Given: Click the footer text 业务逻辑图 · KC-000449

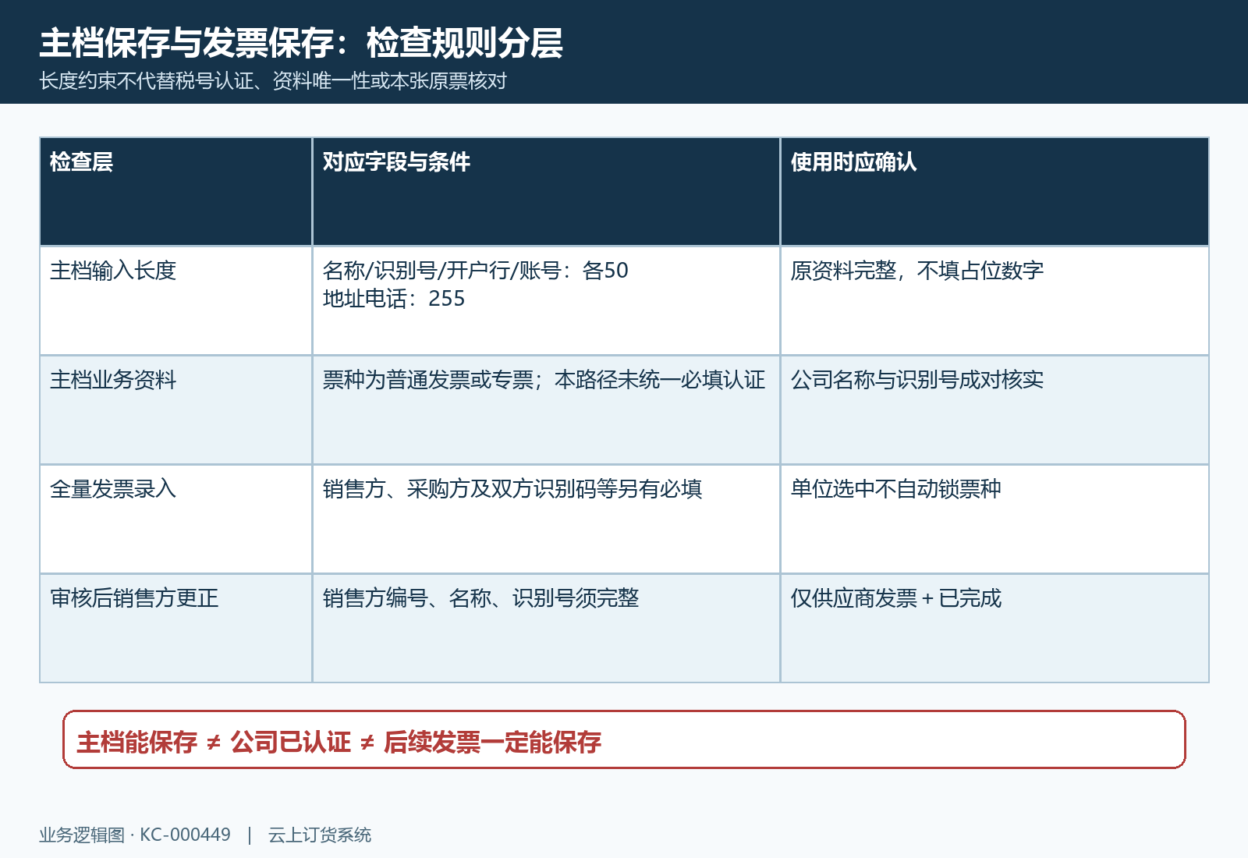Looking at the screenshot, I should coord(135,835).
